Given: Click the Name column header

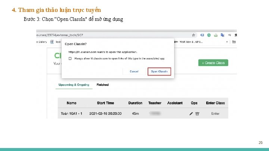Looking at the screenshot, I should pos(71,103).
